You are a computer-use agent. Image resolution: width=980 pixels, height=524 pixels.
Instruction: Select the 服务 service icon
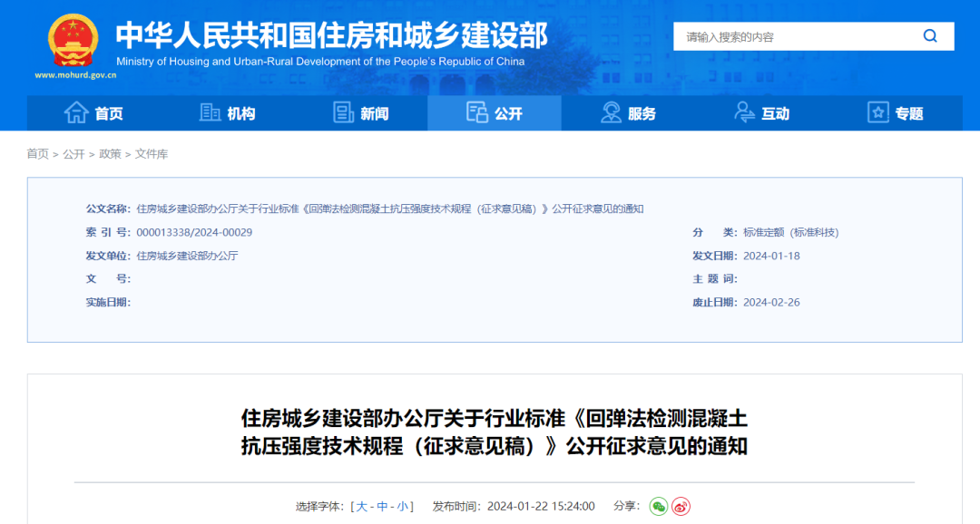pos(611,112)
